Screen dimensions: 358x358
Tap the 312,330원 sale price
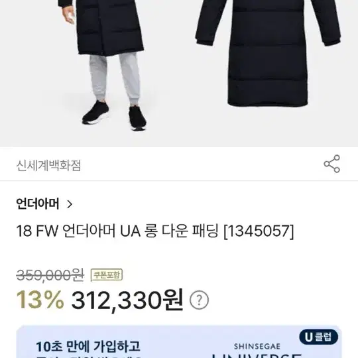(127, 300)
